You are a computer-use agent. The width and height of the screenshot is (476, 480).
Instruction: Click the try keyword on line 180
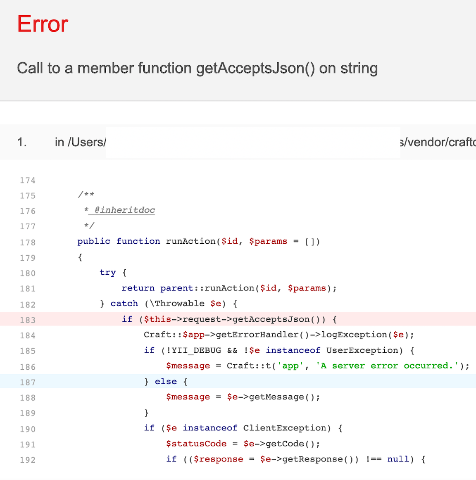107,273
